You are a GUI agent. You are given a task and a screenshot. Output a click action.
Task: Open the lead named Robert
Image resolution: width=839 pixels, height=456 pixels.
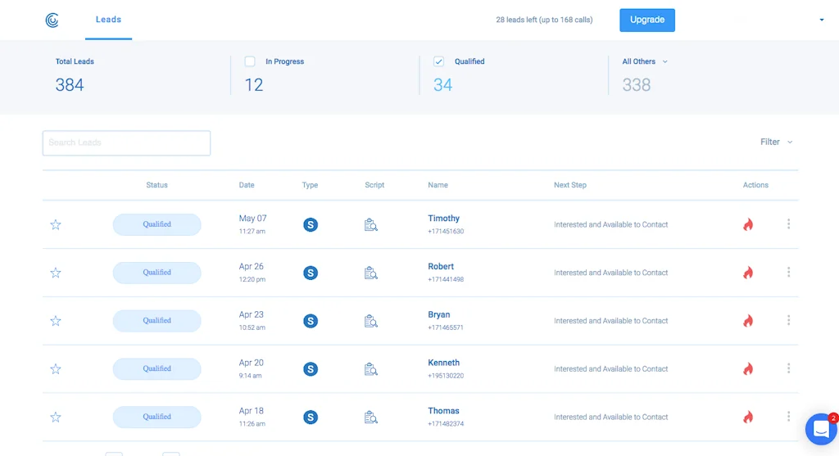click(x=441, y=267)
